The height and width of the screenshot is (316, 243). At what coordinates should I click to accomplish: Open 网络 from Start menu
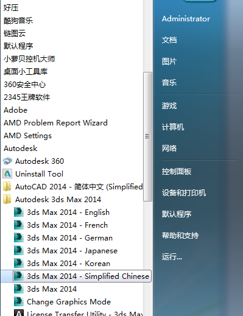click(x=169, y=149)
